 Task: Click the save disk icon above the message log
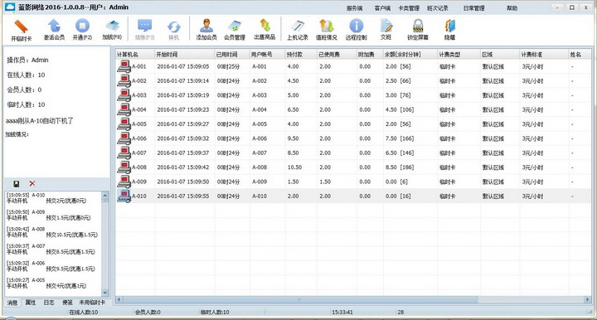pyautogui.click(x=17, y=184)
